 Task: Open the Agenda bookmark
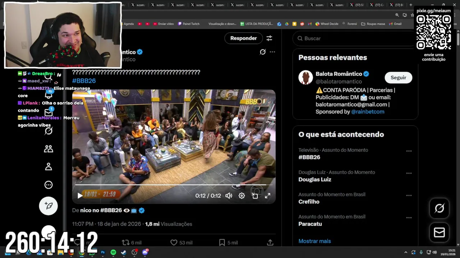[128, 24]
